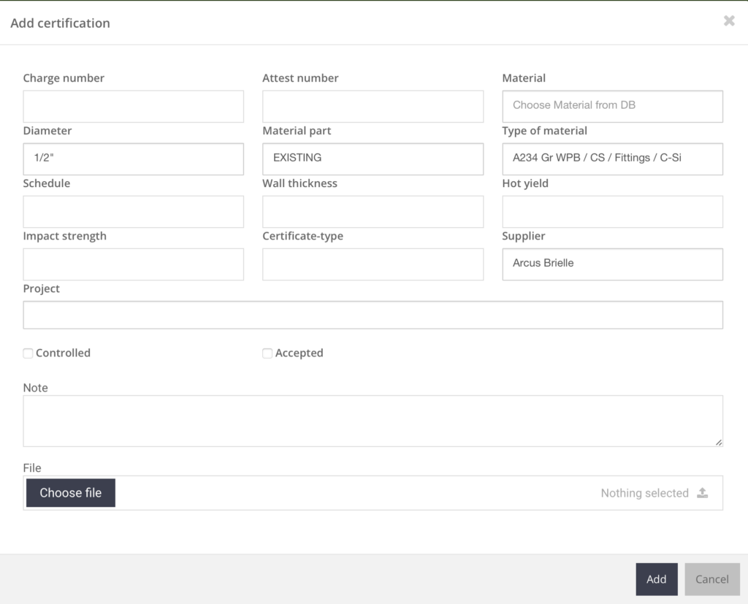Open the Supplier field showing Arcus Brielle
748x604 pixels.
(612, 264)
